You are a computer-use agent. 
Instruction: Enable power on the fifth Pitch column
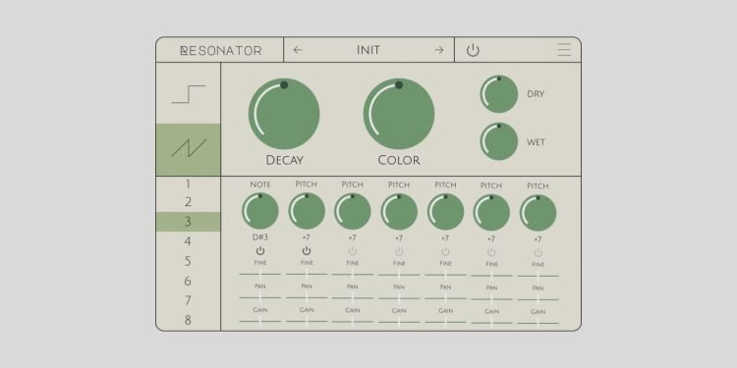[x=491, y=252]
